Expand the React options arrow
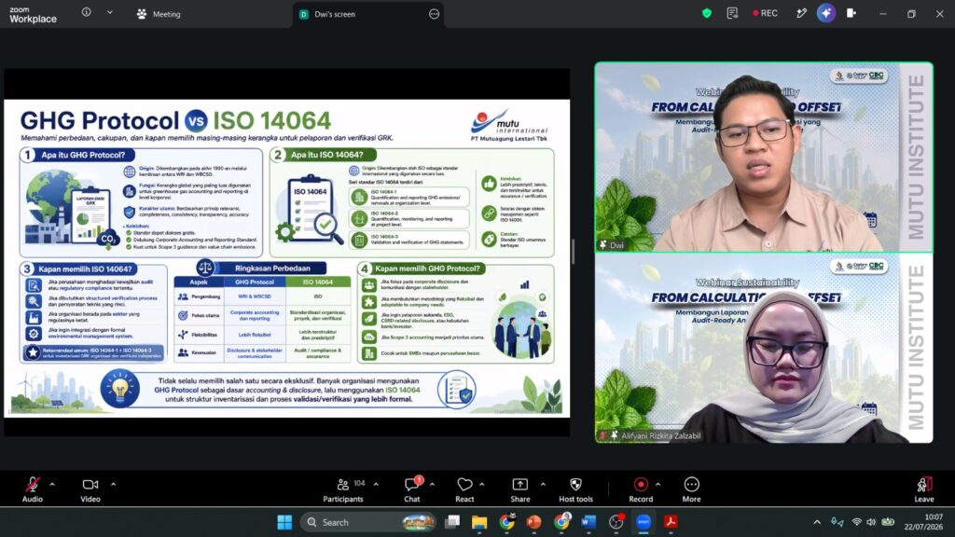Viewport: 955px width, 537px height. pos(482,485)
